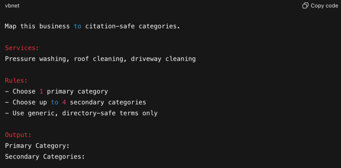Select the blue 'to' after 'Choose up'

pos(55,102)
